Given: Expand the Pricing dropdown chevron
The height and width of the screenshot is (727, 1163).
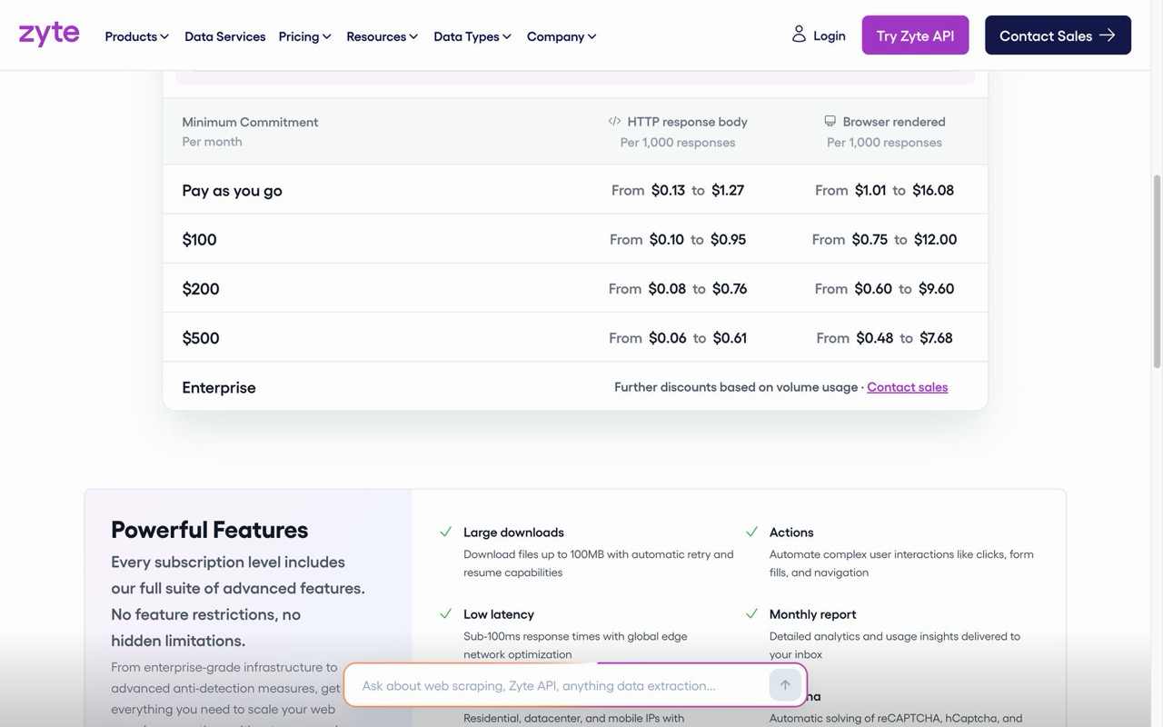Looking at the screenshot, I should coord(327,36).
